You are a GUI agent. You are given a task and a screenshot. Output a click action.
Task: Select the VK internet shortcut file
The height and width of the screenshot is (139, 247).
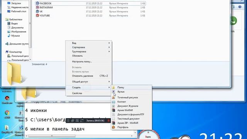90,12
